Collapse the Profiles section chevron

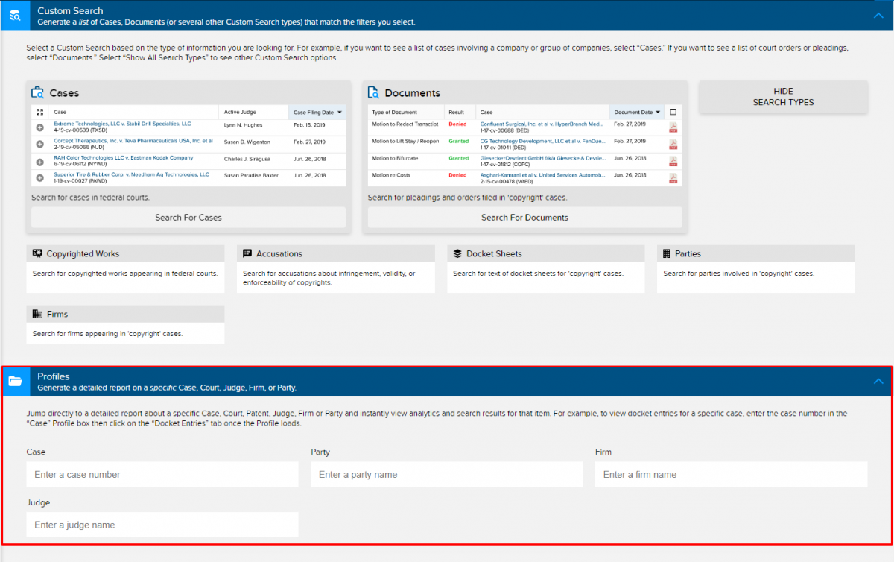pyautogui.click(x=878, y=382)
